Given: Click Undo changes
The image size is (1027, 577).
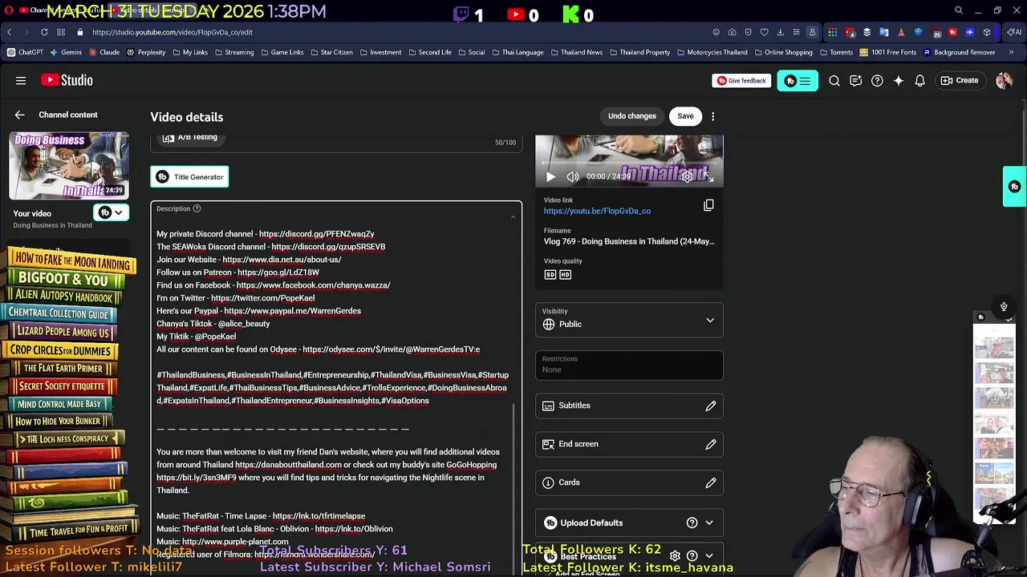Looking at the screenshot, I should coord(631,116).
